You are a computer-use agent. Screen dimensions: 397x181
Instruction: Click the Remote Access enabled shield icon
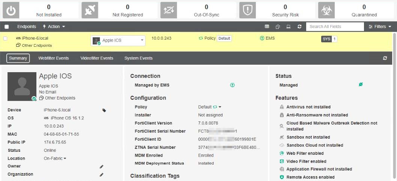tap(282, 177)
